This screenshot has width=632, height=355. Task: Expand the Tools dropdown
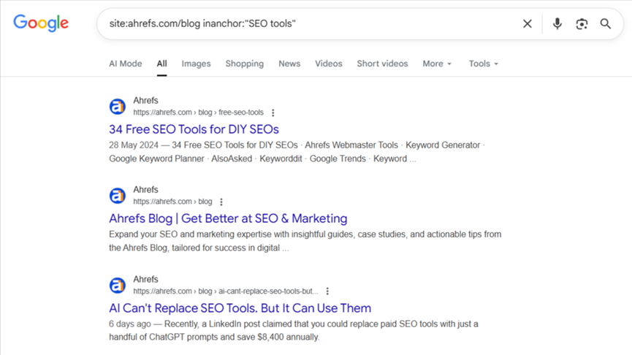(x=483, y=64)
